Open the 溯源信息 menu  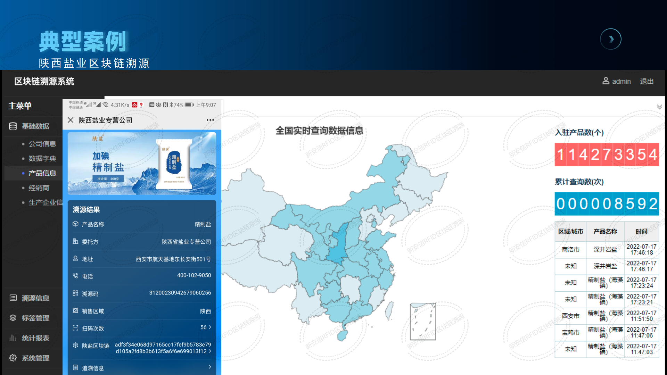pyautogui.click(x=35, y=298)
